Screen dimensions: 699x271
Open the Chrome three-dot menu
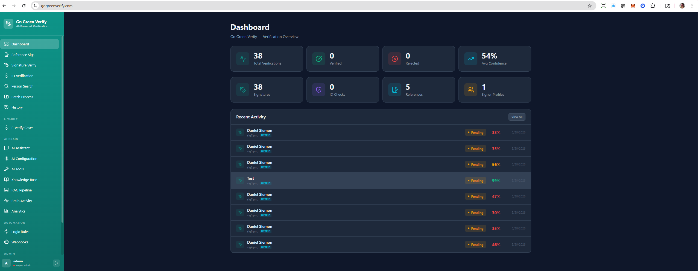pyautogui.click(x=692, y=6)
